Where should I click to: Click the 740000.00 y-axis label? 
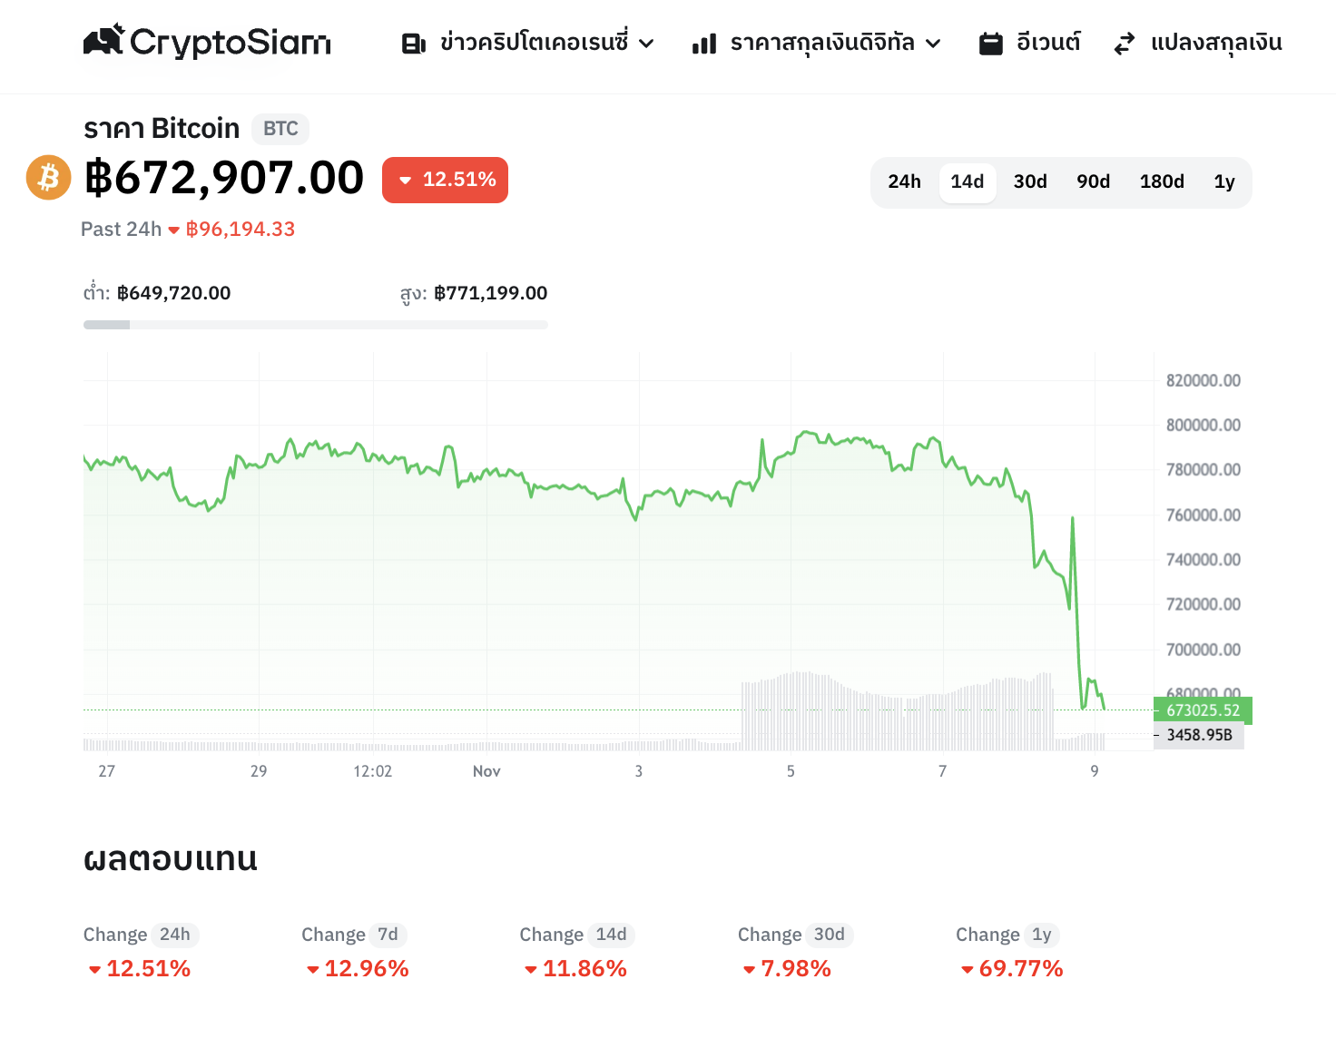coord(1203,560)
